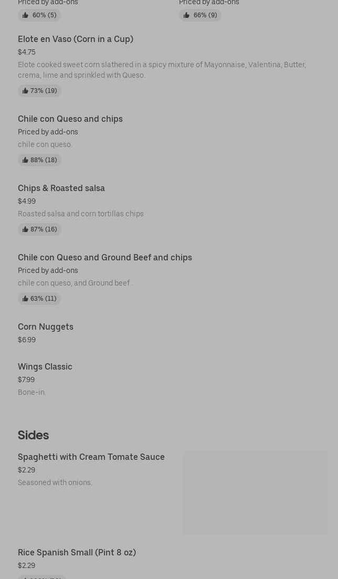Tap the thumbs-up icon beside 87% (16)
Viewport: 338px width, 579px height.
tap(25, 229)
